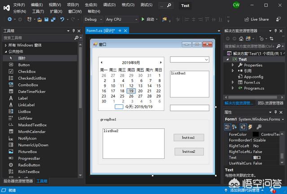Open the Any CPU platform dropdown
The height and width of the screenshot is (194, 287).
(x=122, y=19)
